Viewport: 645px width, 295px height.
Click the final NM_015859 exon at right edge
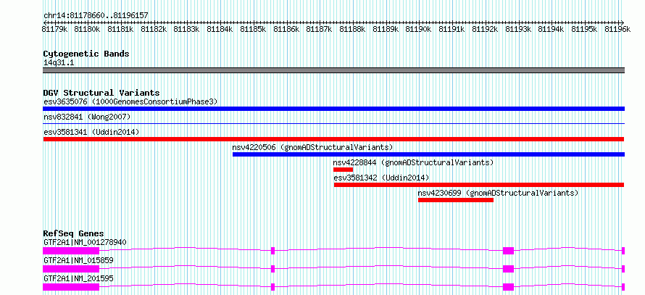point(623,269)
